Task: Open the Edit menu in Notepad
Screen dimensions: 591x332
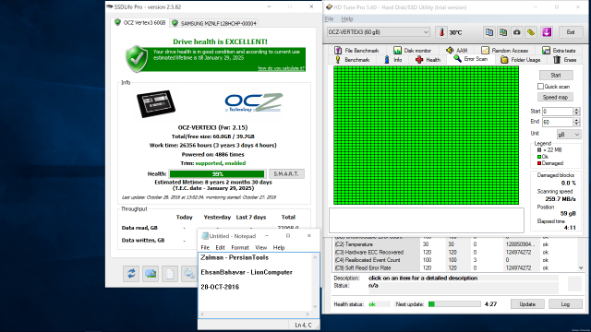Action: [x=220, y=248]
